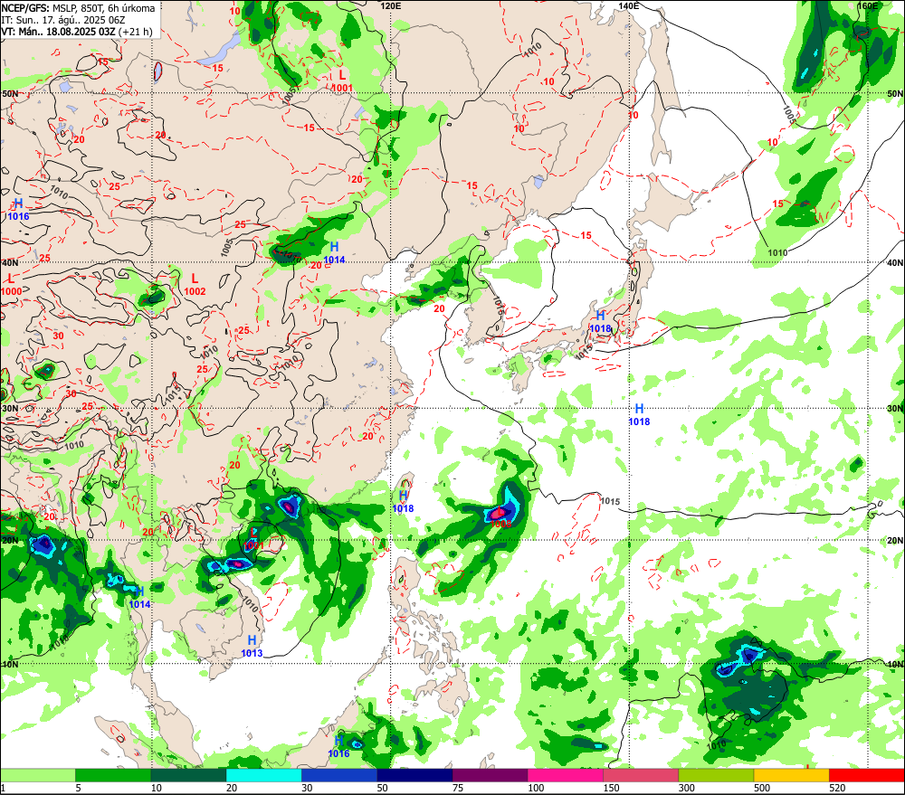Click the red 520+ mm legend swatch
The image size is (905, 795).
tap(867, 775)
